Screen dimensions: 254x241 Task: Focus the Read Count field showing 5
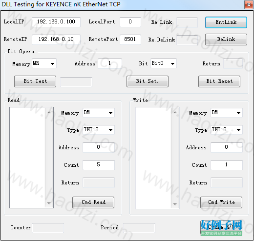99,165
